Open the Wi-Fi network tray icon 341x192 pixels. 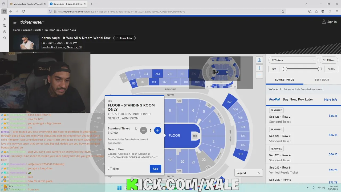coord(319,188)
